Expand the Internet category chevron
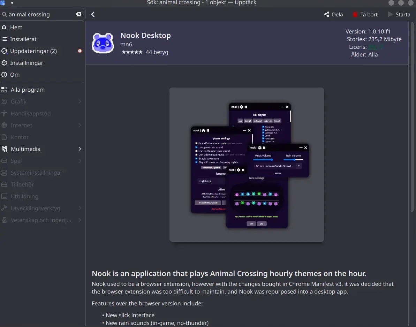 80,125
